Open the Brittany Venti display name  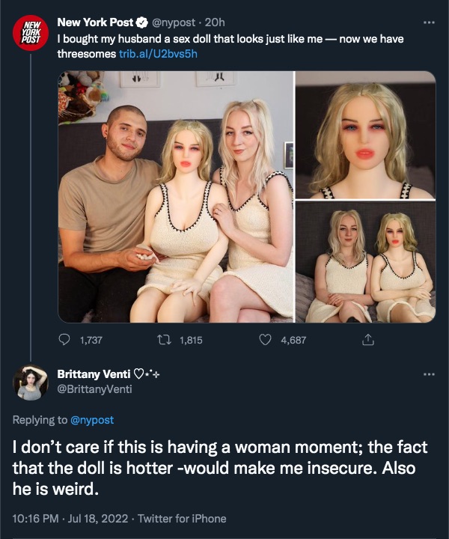click(94, 374)
